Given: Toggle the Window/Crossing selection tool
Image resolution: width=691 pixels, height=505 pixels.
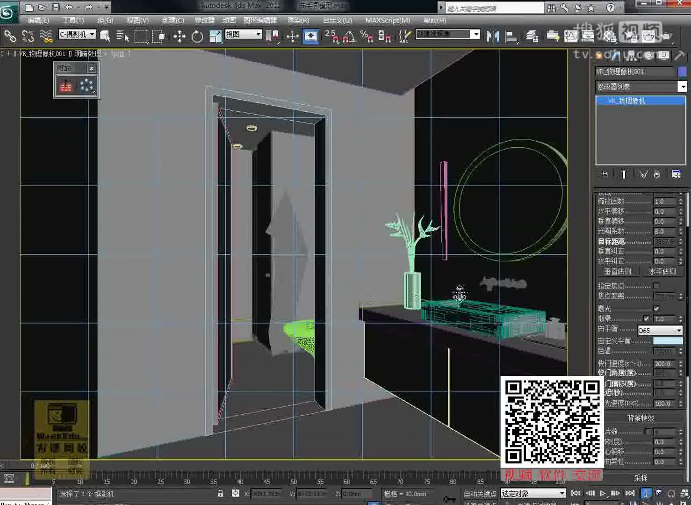Looking at the screenshot, I should coord(158,36).
